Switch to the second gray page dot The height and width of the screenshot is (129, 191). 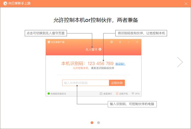point(99,122)
